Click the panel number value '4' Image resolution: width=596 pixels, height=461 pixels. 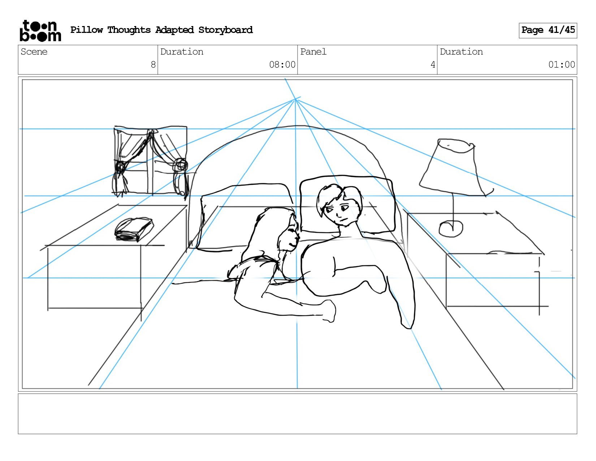pos(433,65)
